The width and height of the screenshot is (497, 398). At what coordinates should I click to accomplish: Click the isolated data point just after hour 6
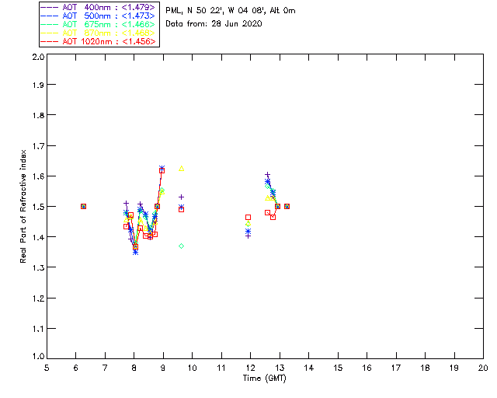pos(83,206)
